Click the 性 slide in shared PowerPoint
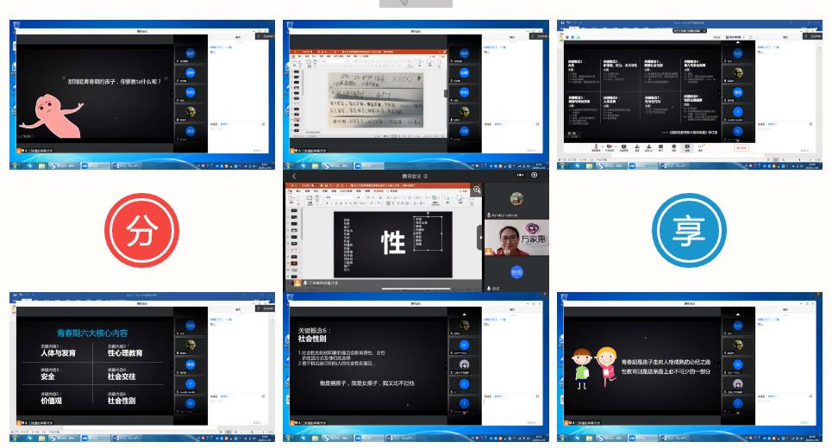The image size is (832, 448). tap(393, 243)
